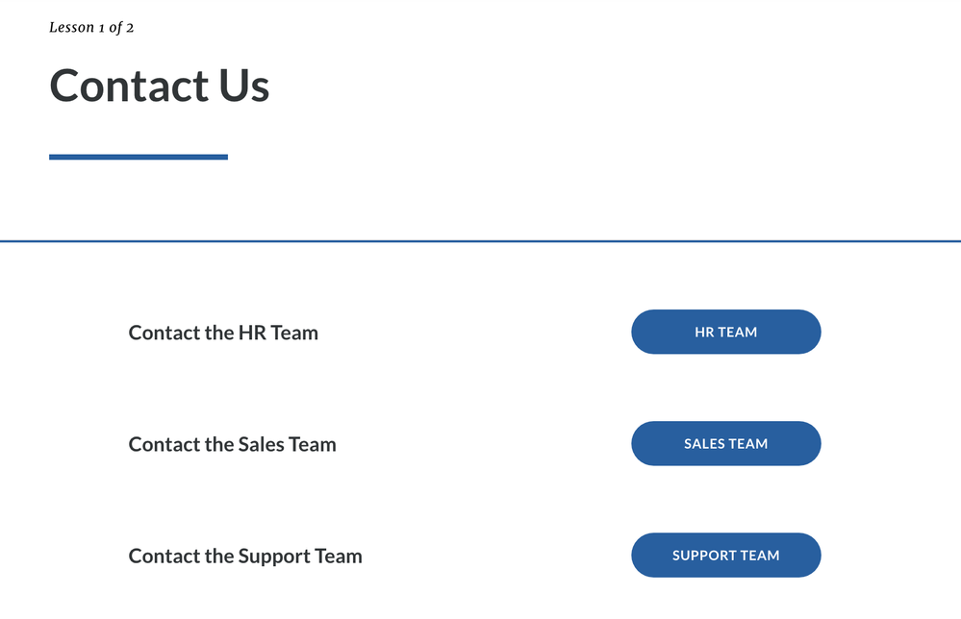The height and width of the screenshot is (619, 961).
Task: Click the word 'Team' in the Sales row text
Action: click(x=312, y=444)
